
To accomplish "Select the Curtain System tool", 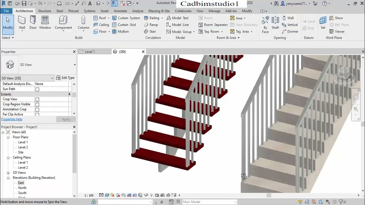I will [126, 18].
